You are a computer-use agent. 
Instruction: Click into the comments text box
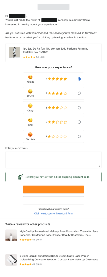(53, 160)
